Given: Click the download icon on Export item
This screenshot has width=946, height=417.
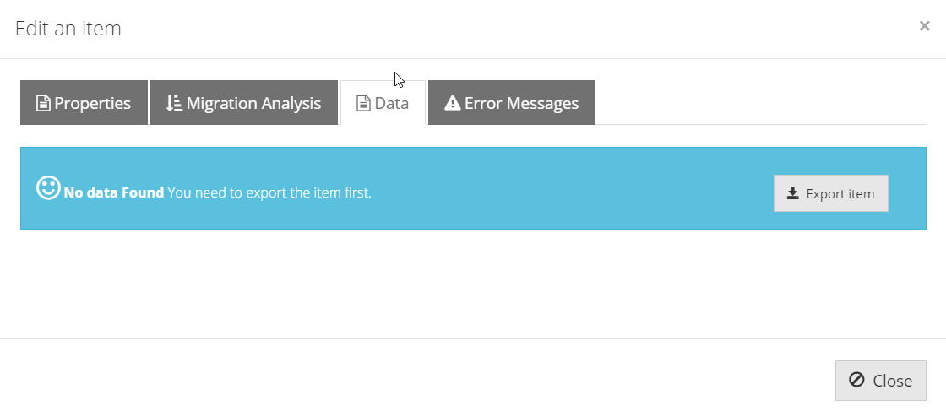Looking at the screenshot, I should (793, 192).
